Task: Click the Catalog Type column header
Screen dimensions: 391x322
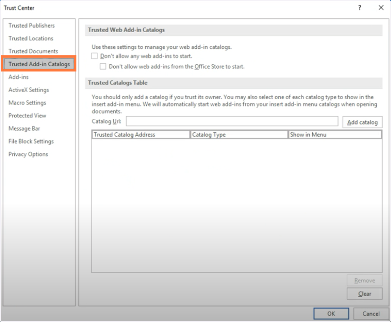Action: [x=239, y=134]
